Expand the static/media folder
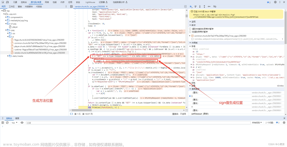 point(8,56)
